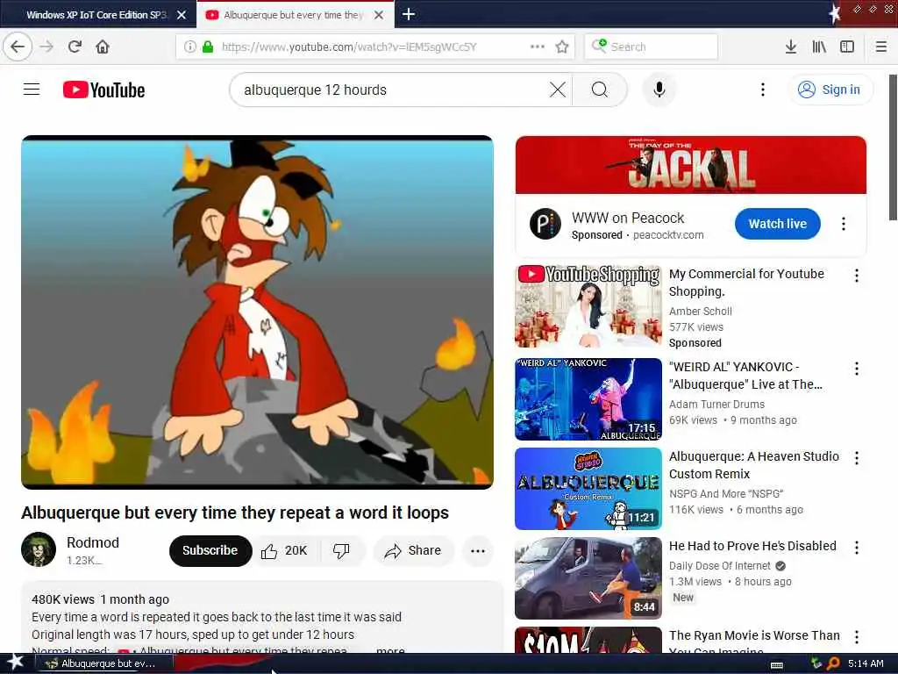Click the browser forward arrow
Screen dimensions: 898x674
coord(47,47)
